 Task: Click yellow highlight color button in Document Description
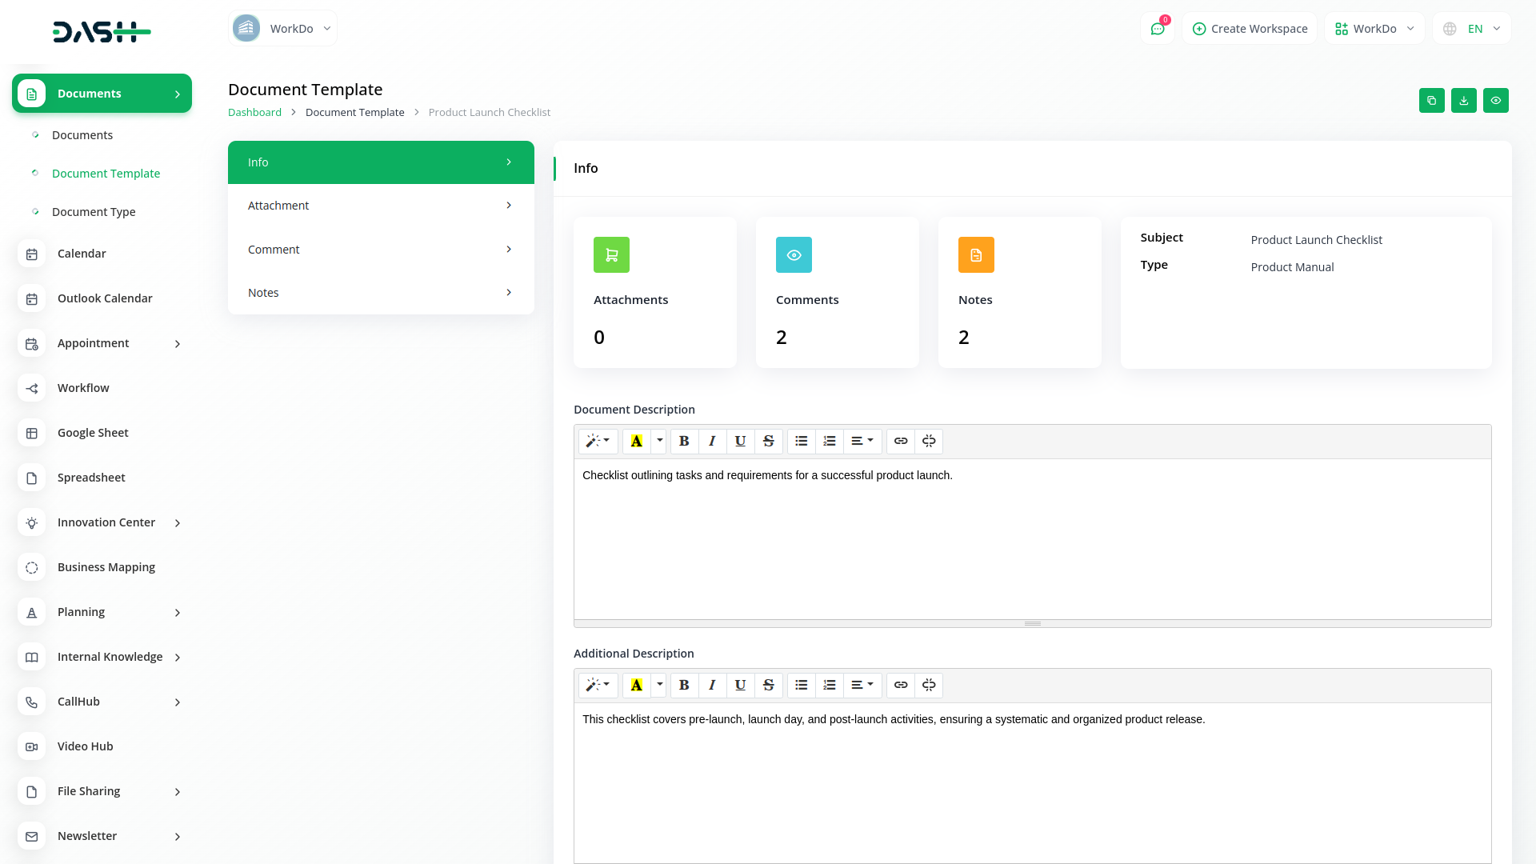tap(637, 441)
